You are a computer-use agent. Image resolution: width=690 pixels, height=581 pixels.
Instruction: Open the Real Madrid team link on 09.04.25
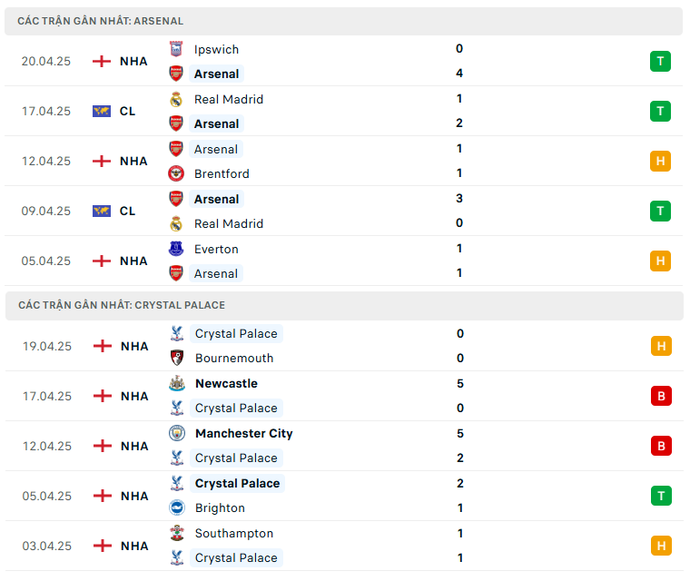229,223
